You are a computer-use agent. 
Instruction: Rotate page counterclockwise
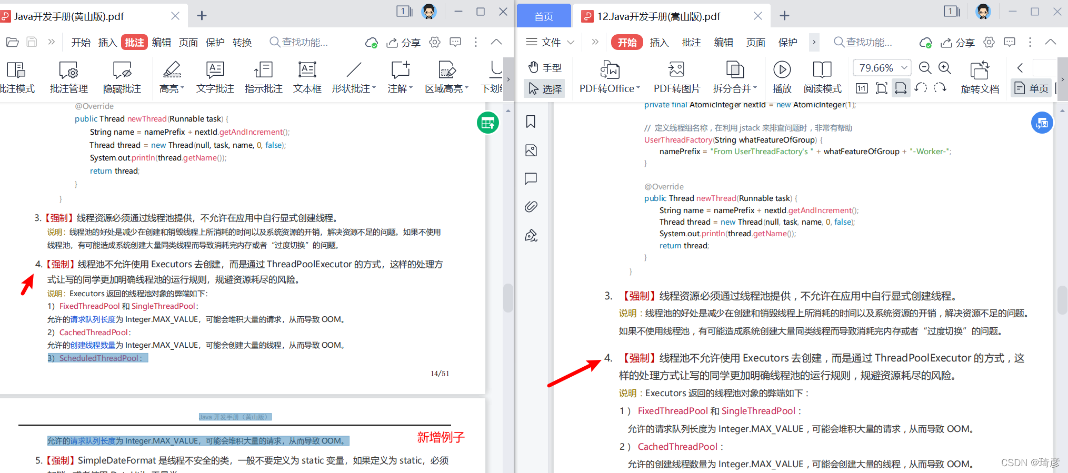[921, 88]
